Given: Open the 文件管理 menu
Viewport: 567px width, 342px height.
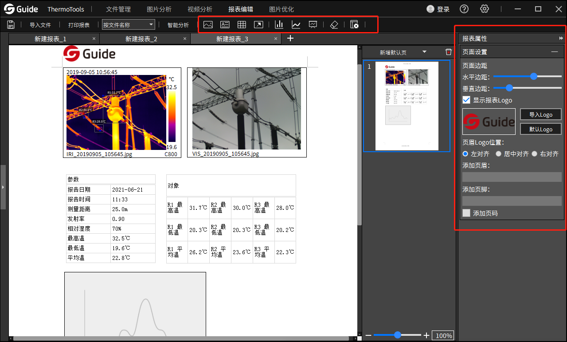Looking at the screenshot, I should (119, 9).
